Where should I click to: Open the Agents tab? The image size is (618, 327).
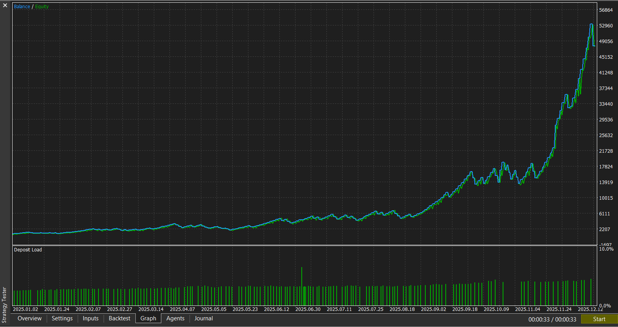click(175, 318)
